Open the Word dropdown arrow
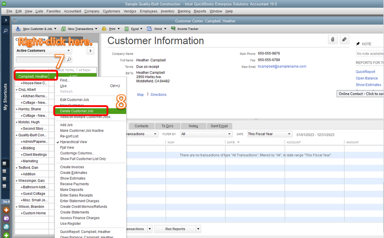The image size is (384, 238). [x=165, y=29]
